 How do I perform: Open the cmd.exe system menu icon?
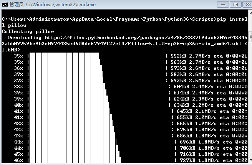pyautogui.click(x=5, y=4)
